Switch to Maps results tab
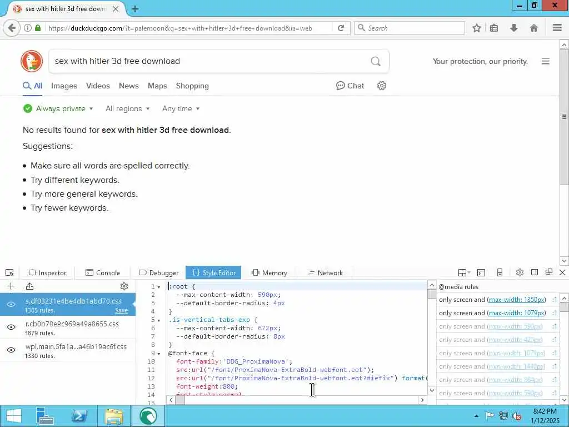569x427 pixels. (x=157, y=86)
